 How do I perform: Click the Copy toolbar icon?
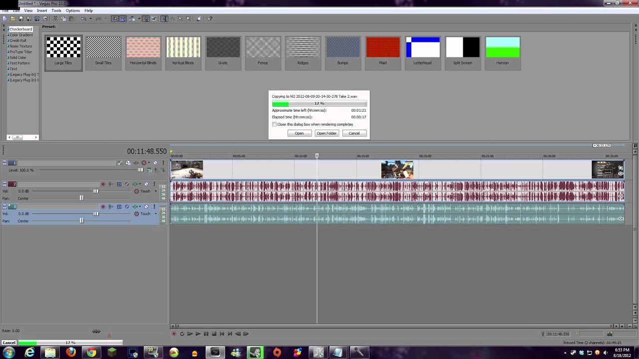tap(63, 19)
